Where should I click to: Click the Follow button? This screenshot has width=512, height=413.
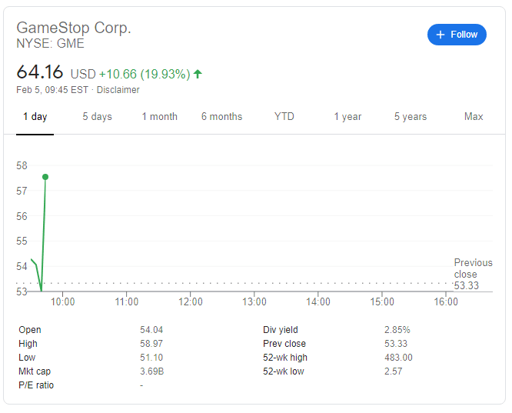pyautogui.click(x=457, y=35)
